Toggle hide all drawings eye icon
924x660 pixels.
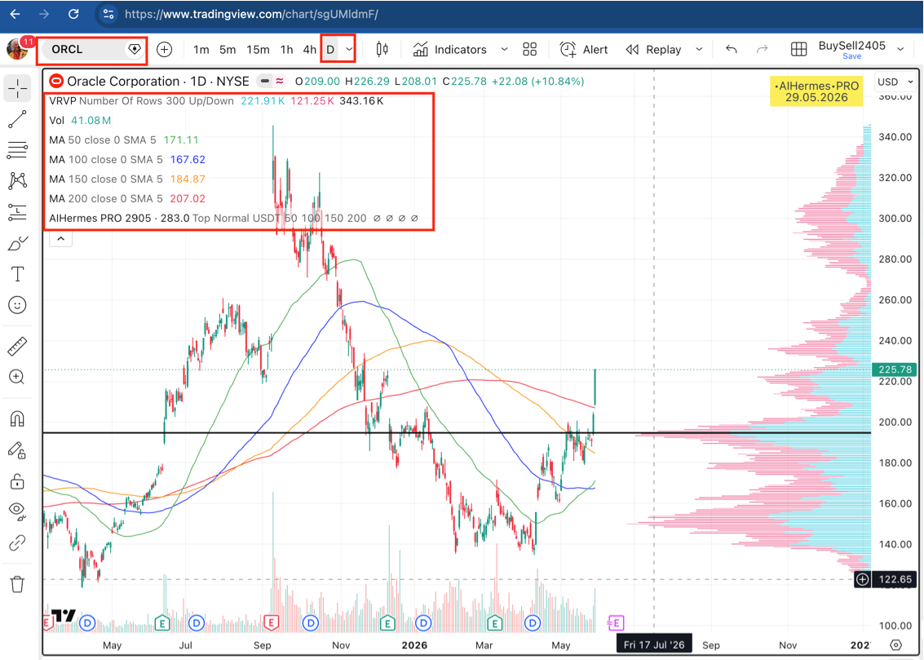point(18,511)
